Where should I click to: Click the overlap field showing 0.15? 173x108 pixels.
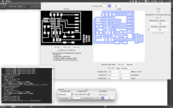tap(113, 75)
